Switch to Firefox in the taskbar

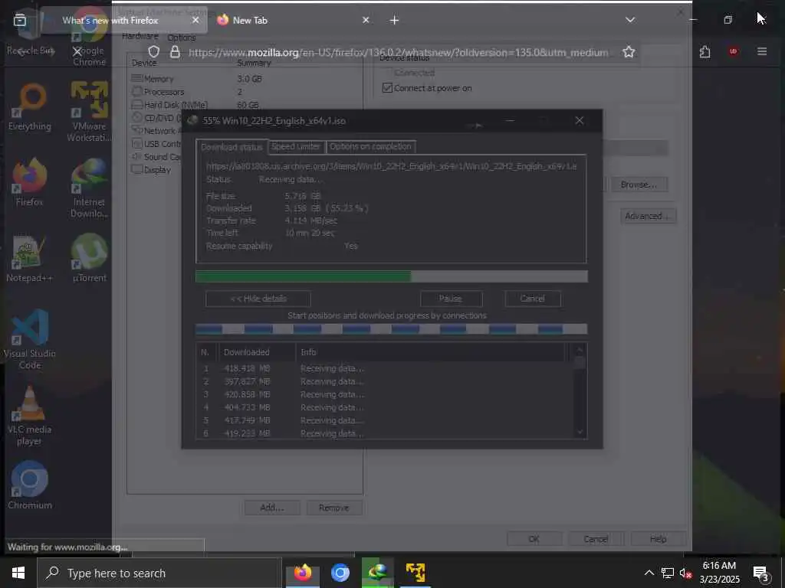click(303, 573)
